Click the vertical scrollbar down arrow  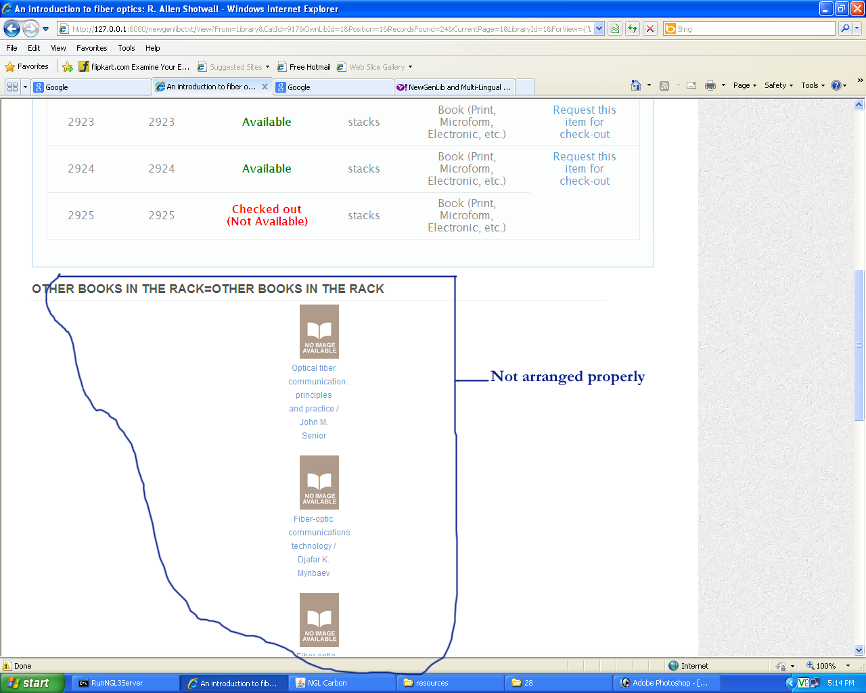click(x=859, y=650)
